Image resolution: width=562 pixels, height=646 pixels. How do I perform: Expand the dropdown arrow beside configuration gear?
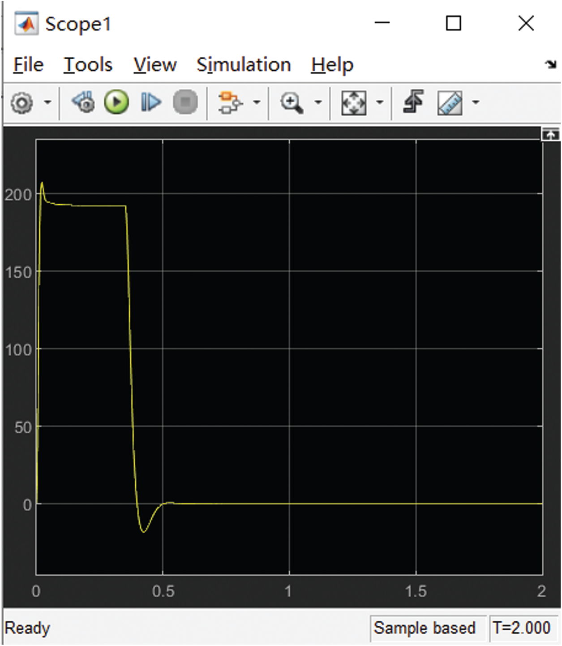[47, 103]
